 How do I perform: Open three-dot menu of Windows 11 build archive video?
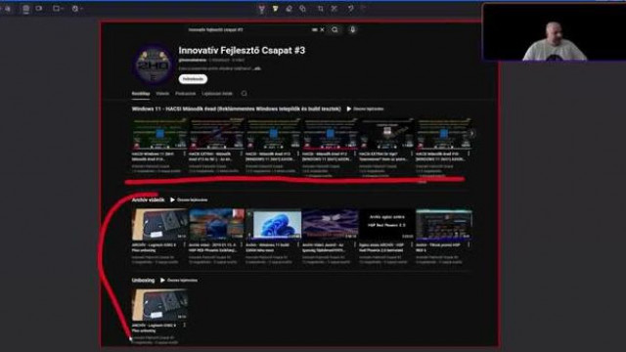coord(297,244)
